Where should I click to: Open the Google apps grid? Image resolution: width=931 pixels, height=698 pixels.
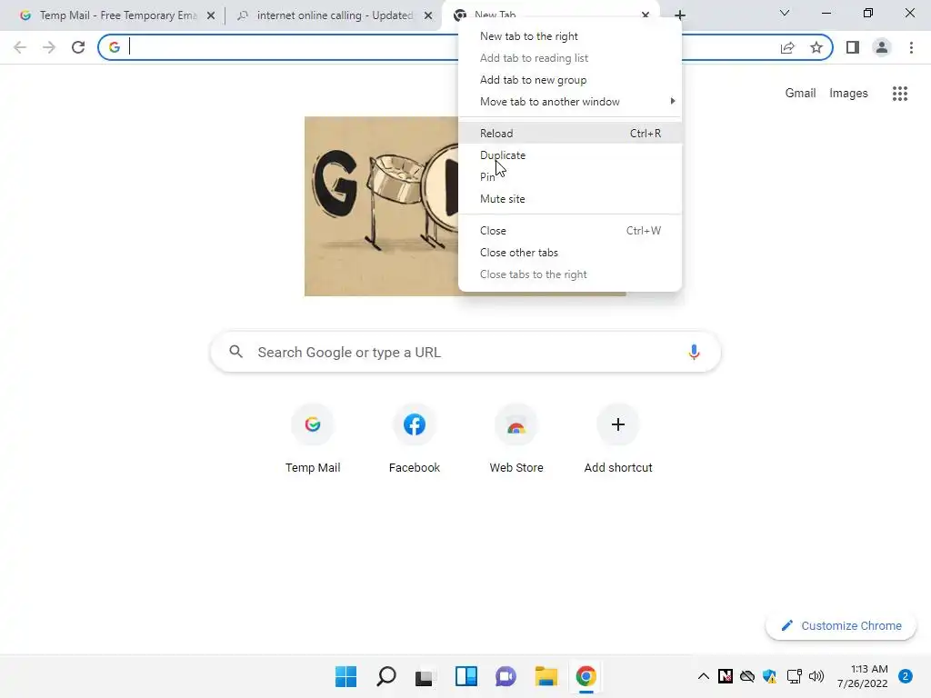click(x=900, y=94)
